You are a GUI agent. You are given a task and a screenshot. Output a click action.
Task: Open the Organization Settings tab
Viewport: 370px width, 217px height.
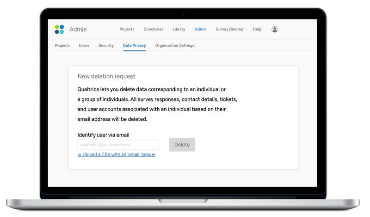[x=175, y=46]
